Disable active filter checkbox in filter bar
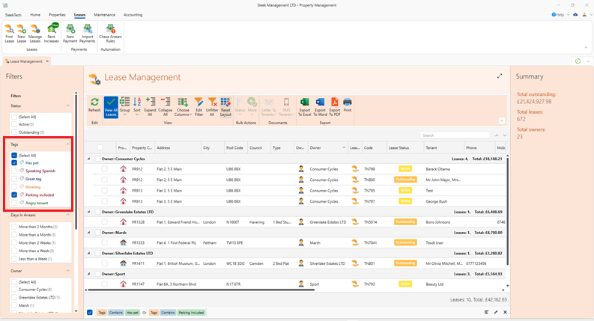This screenshot has width=594, height=321. point(90,312)
